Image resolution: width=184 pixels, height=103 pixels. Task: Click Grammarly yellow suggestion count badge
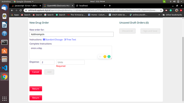[105, 57]
